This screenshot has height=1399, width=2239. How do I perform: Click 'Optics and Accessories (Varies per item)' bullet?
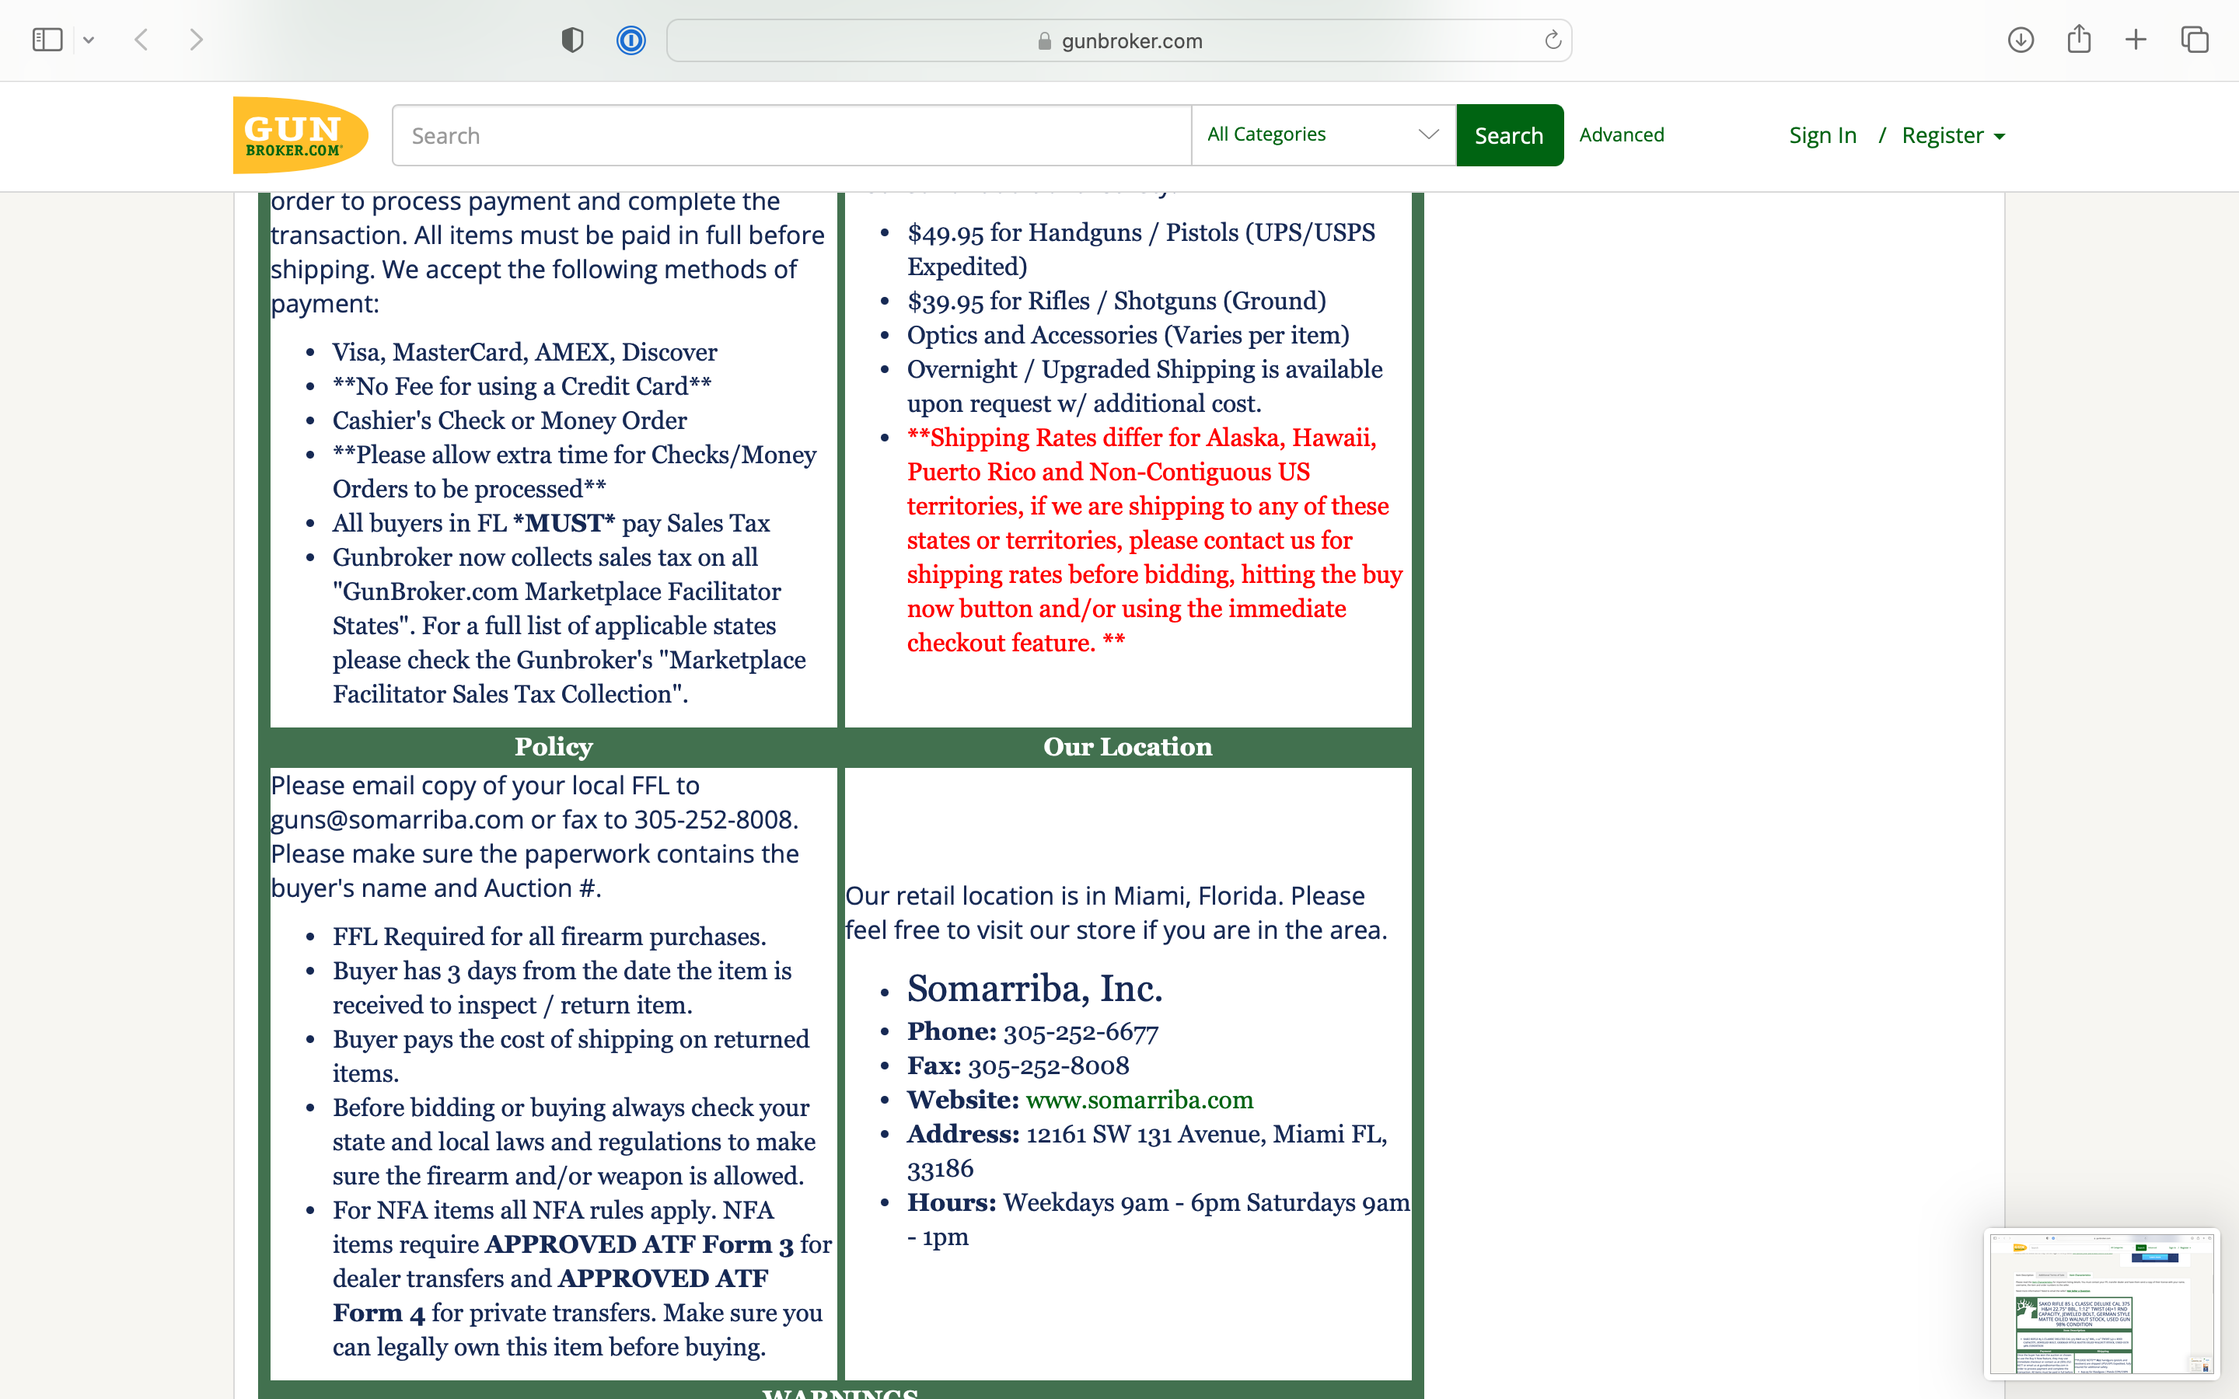1128,335
